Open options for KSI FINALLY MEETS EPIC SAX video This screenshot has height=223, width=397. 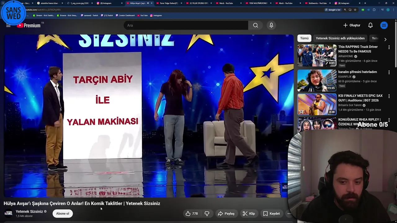(389, 96)
